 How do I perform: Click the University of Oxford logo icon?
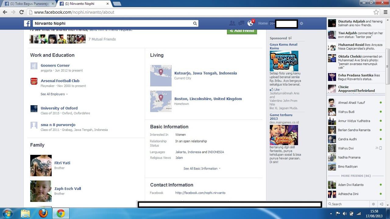pyautogui.click(x=34, y=109)
